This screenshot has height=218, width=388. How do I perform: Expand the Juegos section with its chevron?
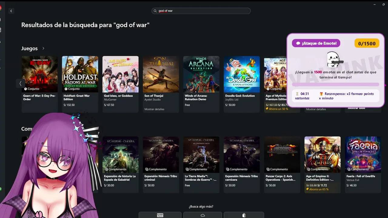(43, 48)
